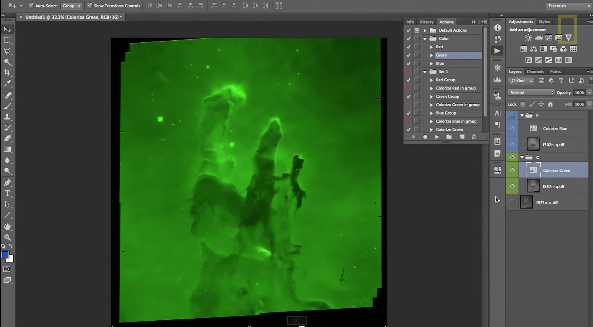
Task: Switch to the Info tab
Action: pos(410,22)
